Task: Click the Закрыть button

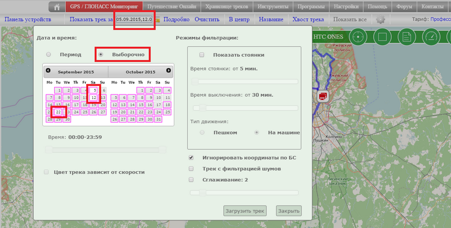Action: 289,211
